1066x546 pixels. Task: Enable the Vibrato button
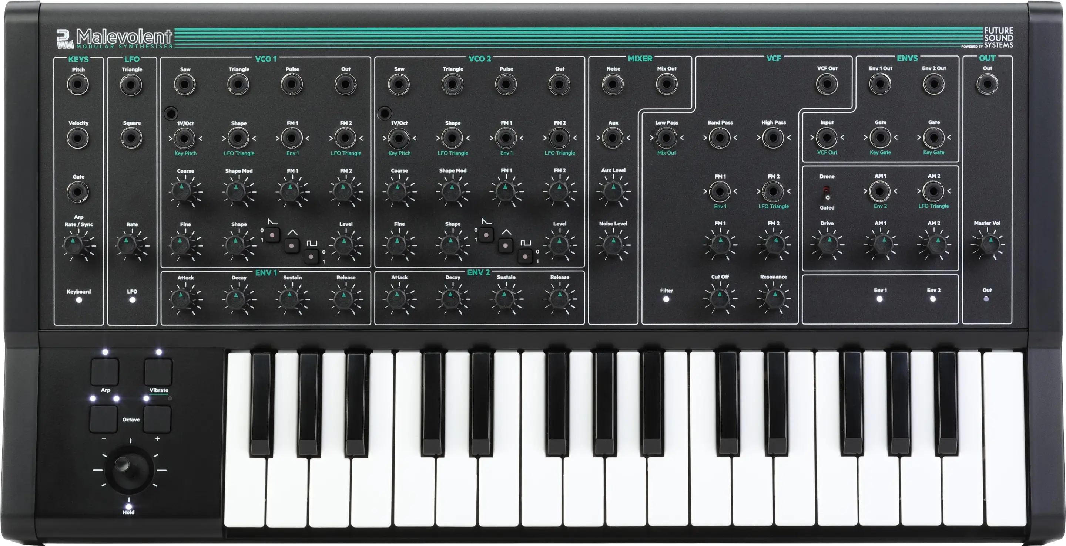(158, 372)
